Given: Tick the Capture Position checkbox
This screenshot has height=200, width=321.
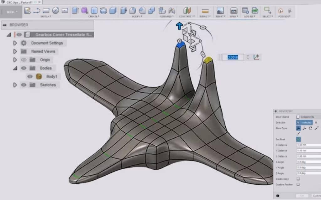Looking at the screenshot, I should (298, 184).
